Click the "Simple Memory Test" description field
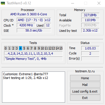Screen dimensions: 105x105 pyautogui.click(x=33, y=59)
